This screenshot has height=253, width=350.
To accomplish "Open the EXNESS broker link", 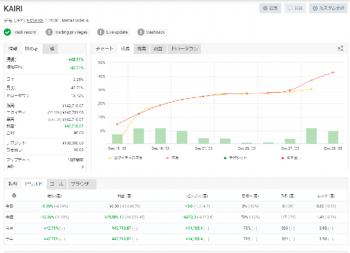I will (36, 20).
